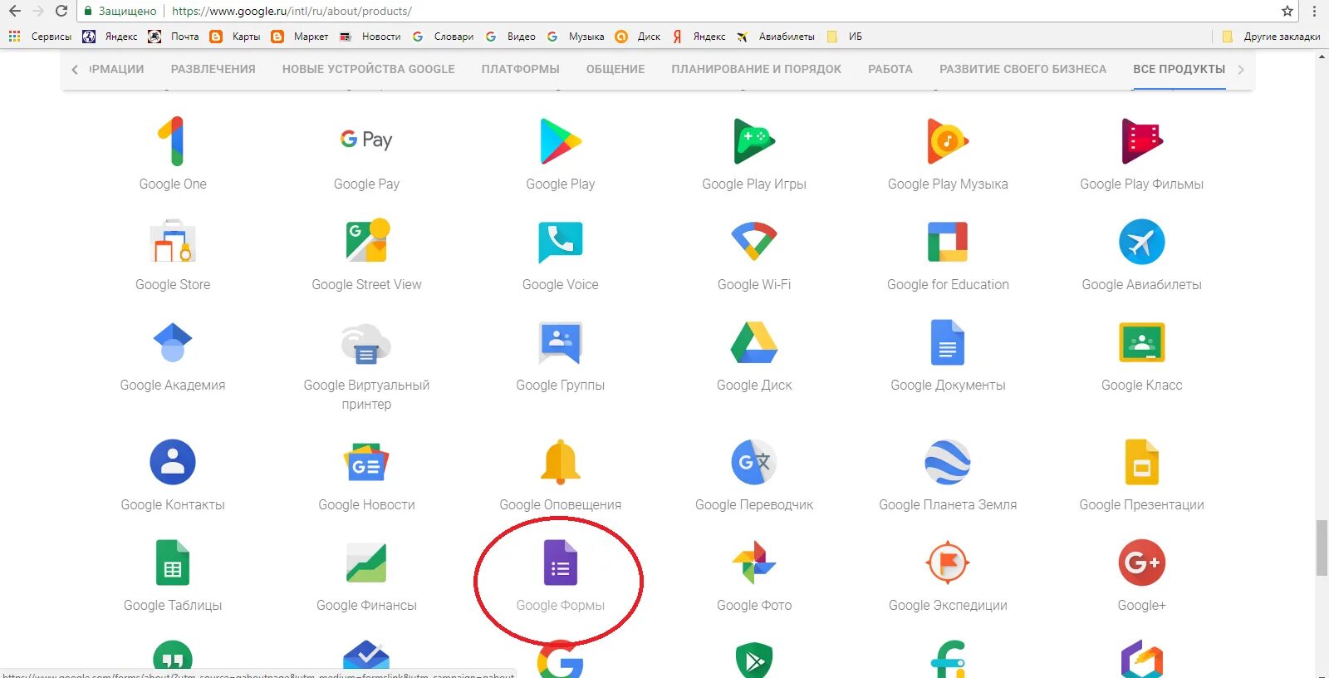
Task: Open the Google Класс icon
Action: [1142, 342]
